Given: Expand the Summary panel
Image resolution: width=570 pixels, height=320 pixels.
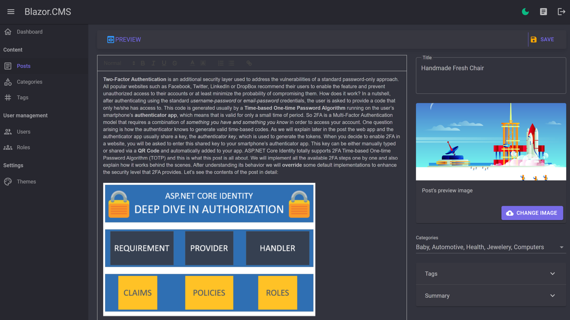Looking at the screenshot, I should coord(490,296).
